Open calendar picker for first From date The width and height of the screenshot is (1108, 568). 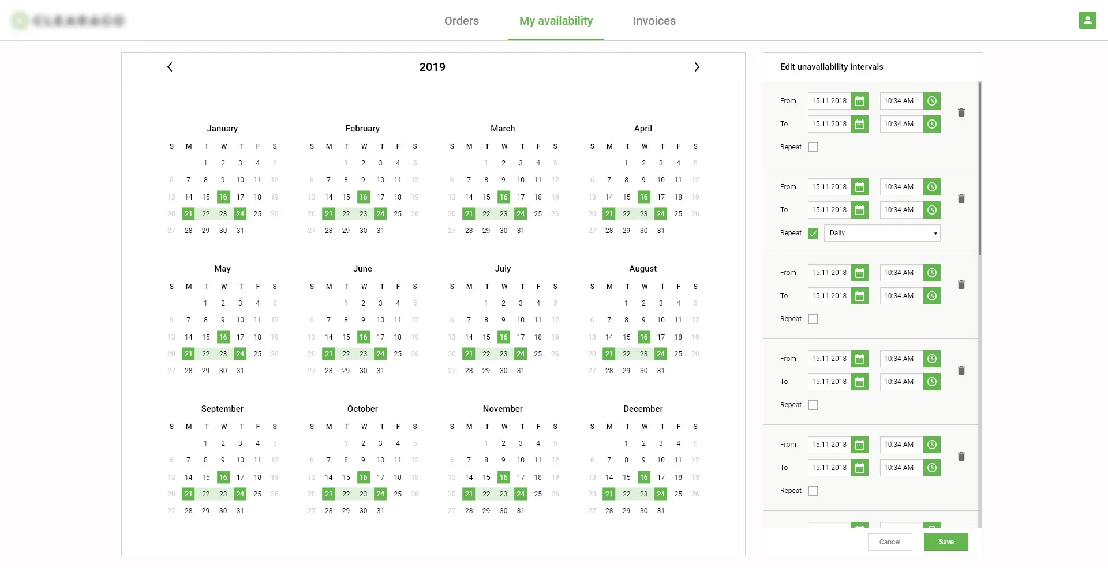pos(860,101)
